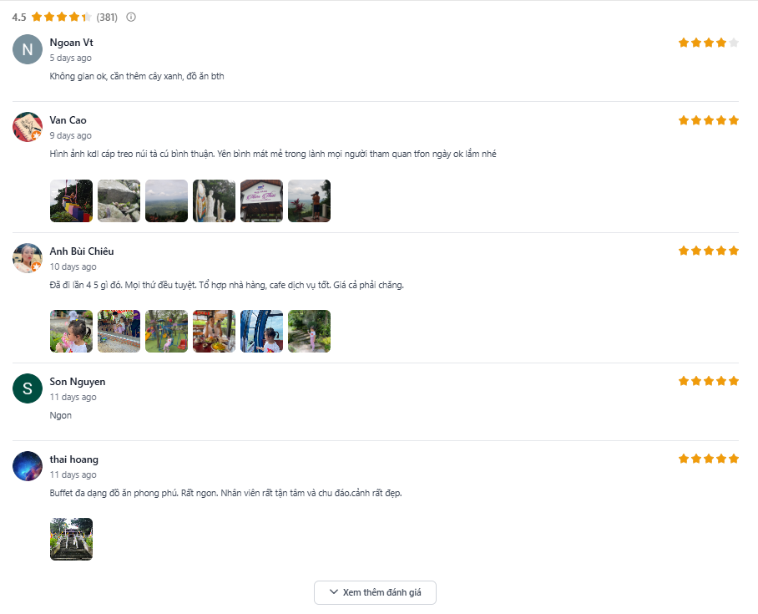Screen dimensions: 758x614
Task: Click the rating info icon beside (381)
Action: (x=131, y=17)
